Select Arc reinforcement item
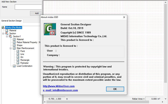168x104 pixels. pos(22,57)
